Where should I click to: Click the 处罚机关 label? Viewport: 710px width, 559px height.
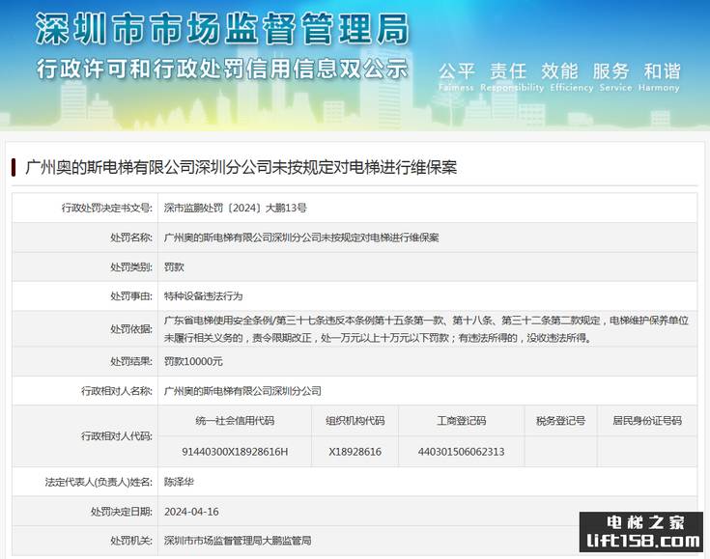coord(131,541)
